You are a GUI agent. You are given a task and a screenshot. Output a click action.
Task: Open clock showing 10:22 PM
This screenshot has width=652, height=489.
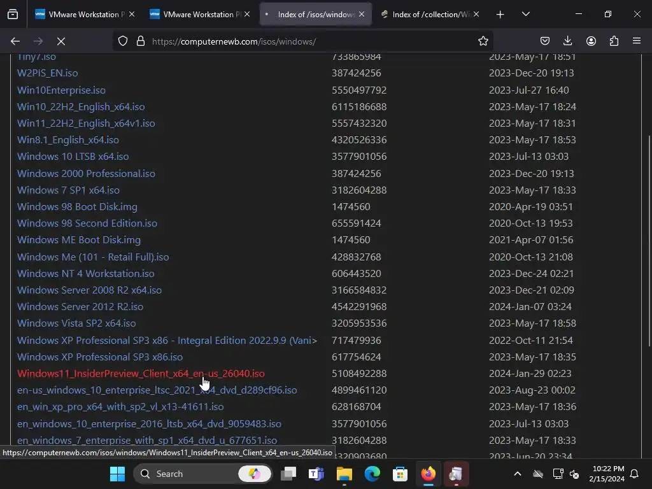pyautogui.click(x=607, y=474)
